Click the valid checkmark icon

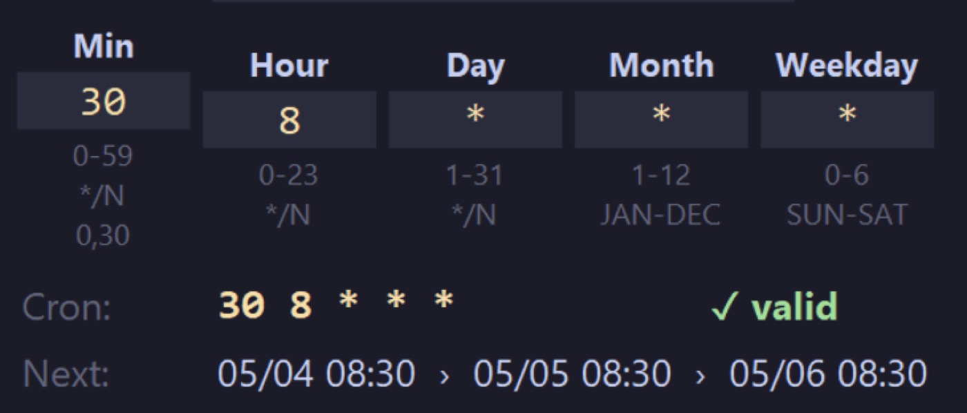point(725,307)
